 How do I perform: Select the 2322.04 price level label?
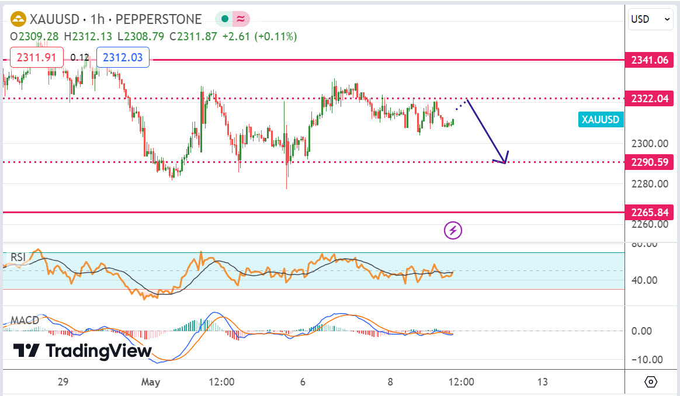[649, 98]
